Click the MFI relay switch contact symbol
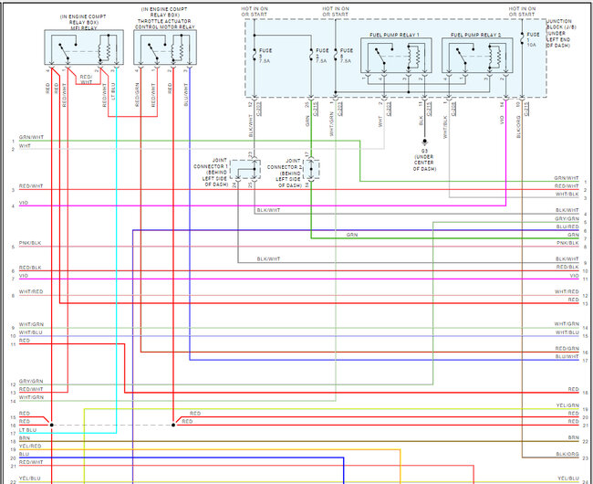This screenshot has width=593, height=484. [x=64, y=50]
